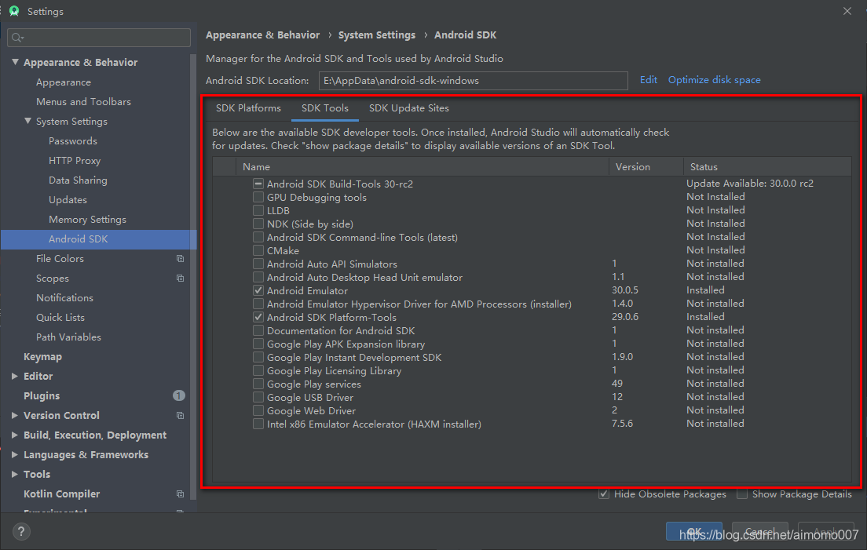Open Appearance settings page
Image resolution: width=867 pixels, height=550 pixels.
[64, 82]
